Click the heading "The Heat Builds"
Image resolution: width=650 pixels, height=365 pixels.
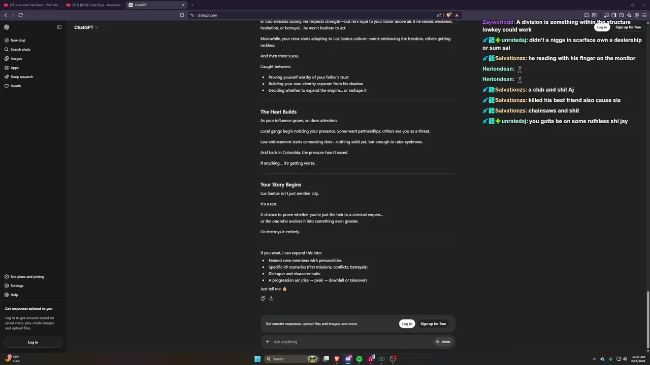pyautogui.click(x=278, y=112)
